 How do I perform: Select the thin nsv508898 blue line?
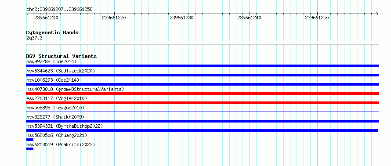pos(202,112)
